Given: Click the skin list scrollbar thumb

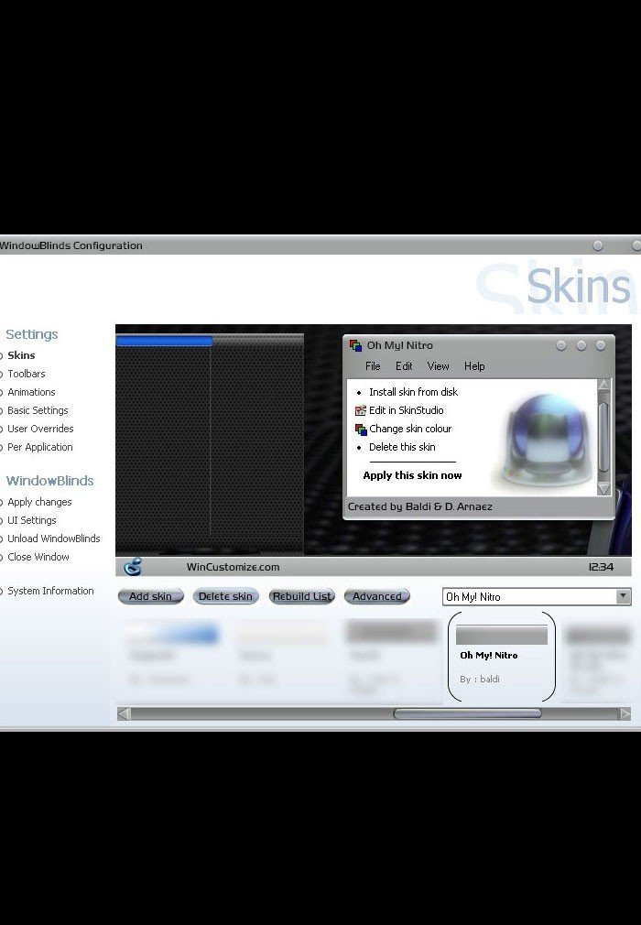Looking at the screenshot, I should [x=467, y=713].
